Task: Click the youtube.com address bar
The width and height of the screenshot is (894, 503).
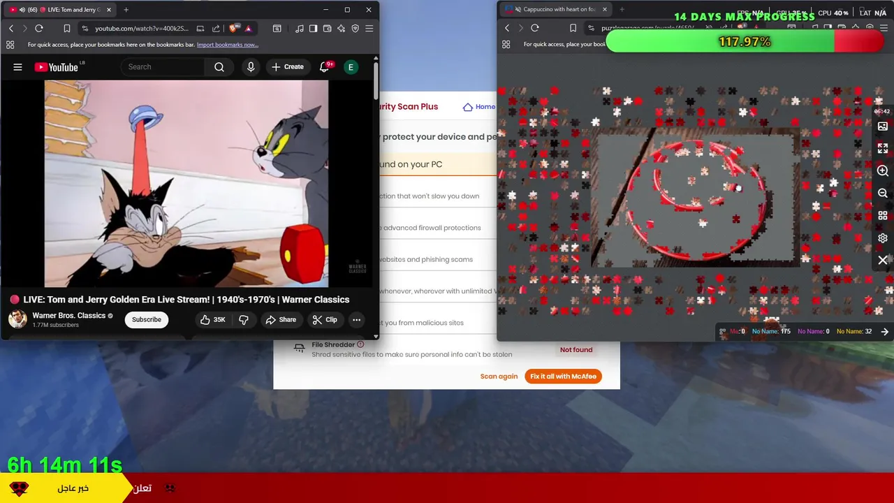Action: (x=142, y=29)
